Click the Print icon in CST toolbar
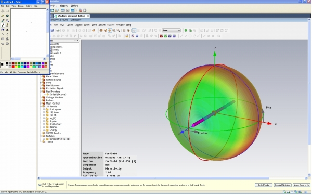Image resolution: width=312 pixels, height=195 pixels. tap(58, 30)
